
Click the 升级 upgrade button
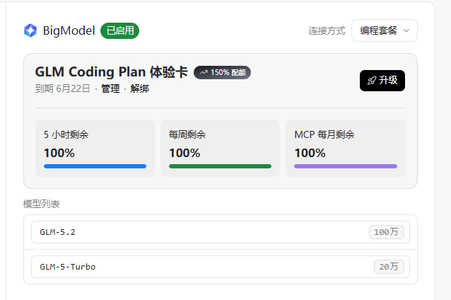pos(382,81)
